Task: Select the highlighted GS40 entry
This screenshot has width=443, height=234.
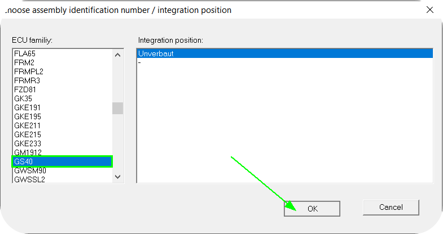Action: (62, 161)
